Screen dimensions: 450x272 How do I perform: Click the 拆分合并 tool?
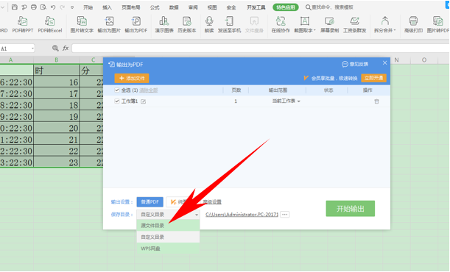(x=385, y=24)
